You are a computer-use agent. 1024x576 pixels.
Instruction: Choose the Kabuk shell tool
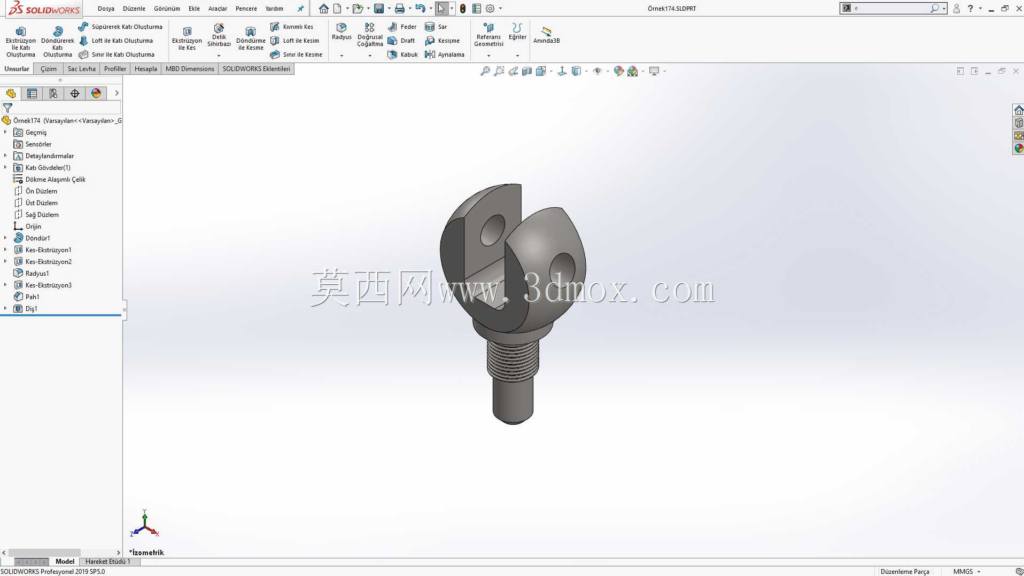[x=403, y=55]
